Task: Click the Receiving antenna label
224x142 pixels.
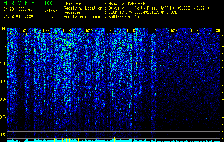Action: click(82, 17)
